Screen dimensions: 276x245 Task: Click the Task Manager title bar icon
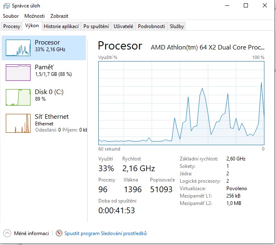(x=6, y=6)
